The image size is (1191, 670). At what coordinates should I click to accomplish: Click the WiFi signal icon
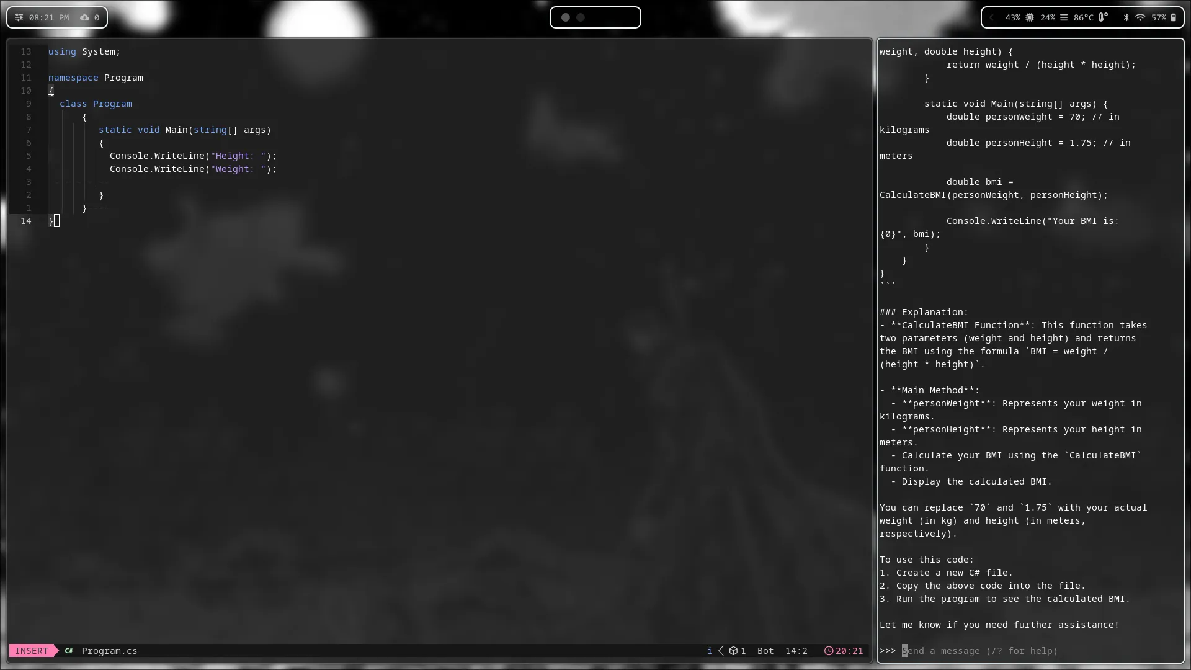(x=1141, y=17)
